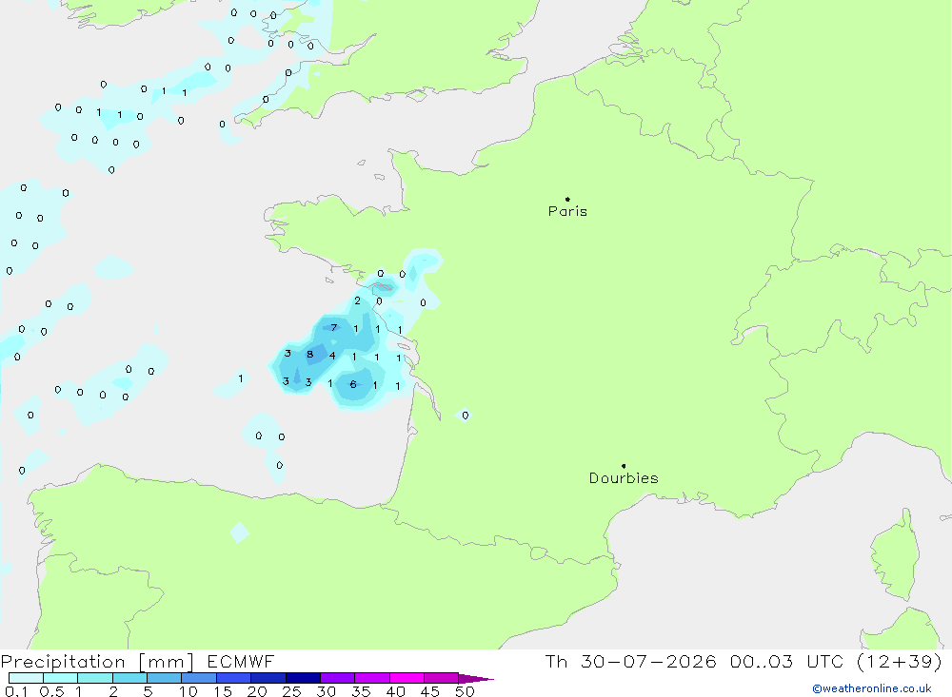Click the purple arrow tip above 50 mm
The height and width of the screenshot is (697, 952).
point(476,678)
